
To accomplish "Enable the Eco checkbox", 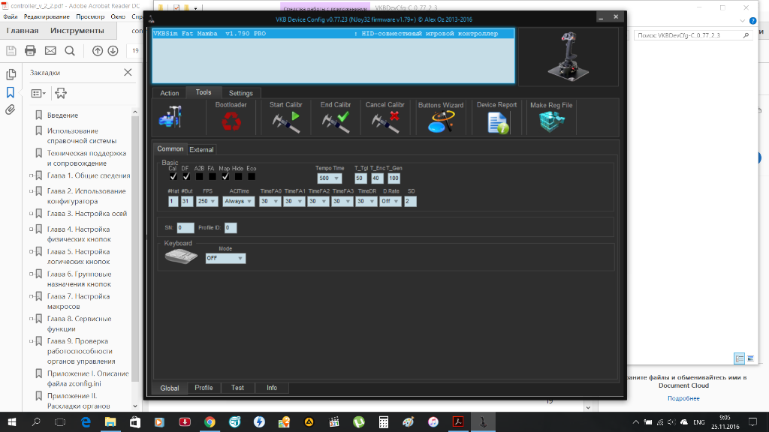I will (252, 176).
